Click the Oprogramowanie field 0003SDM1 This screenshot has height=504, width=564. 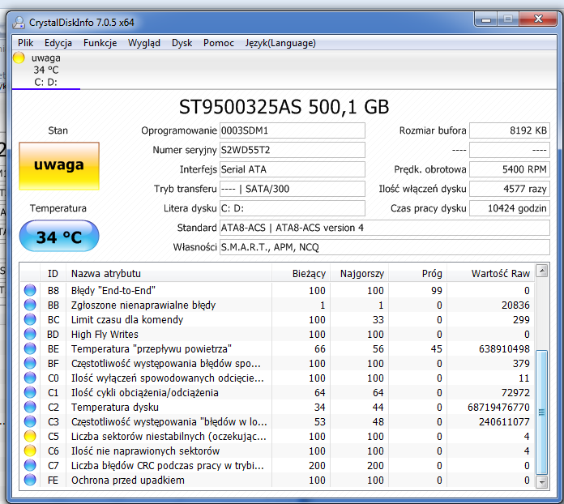(x=292, y=130)
